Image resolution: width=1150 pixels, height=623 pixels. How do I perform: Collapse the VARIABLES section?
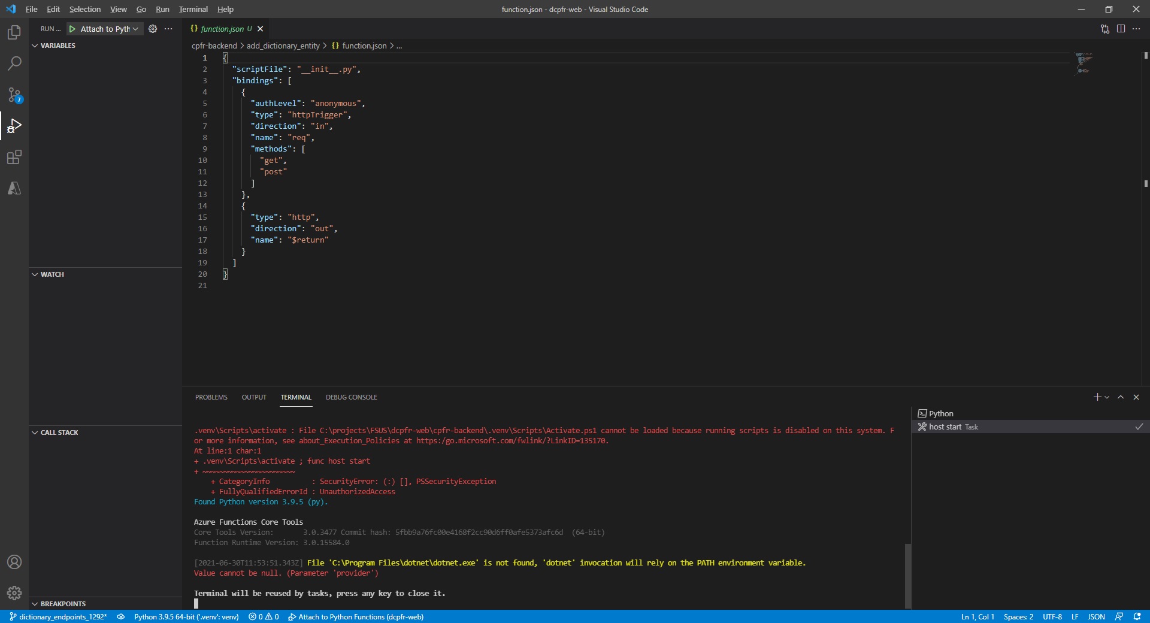pyautogui.click(x=105, y=46)
